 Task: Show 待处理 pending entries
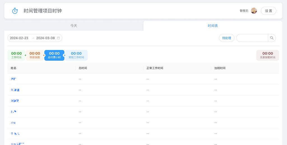(x=226, y=38)
